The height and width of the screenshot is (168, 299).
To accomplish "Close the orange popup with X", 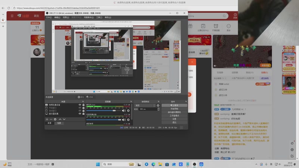I will click(x=192, y=62).
